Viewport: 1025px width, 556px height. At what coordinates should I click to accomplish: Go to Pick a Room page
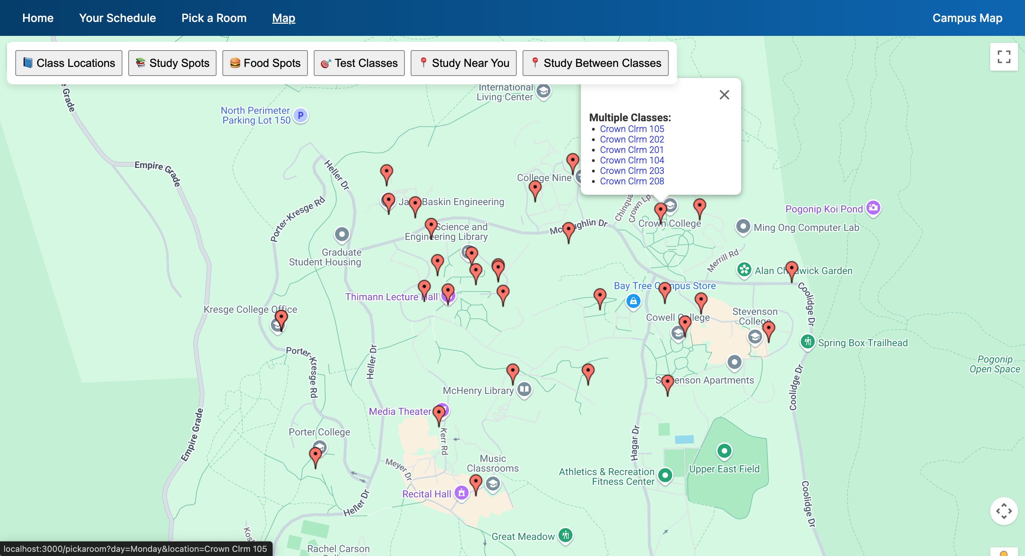[x=214, y=18]
